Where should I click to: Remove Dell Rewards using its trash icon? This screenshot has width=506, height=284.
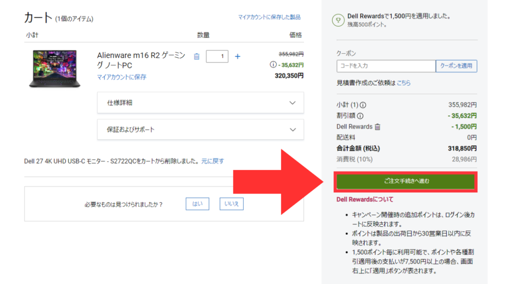coord(378,127)
